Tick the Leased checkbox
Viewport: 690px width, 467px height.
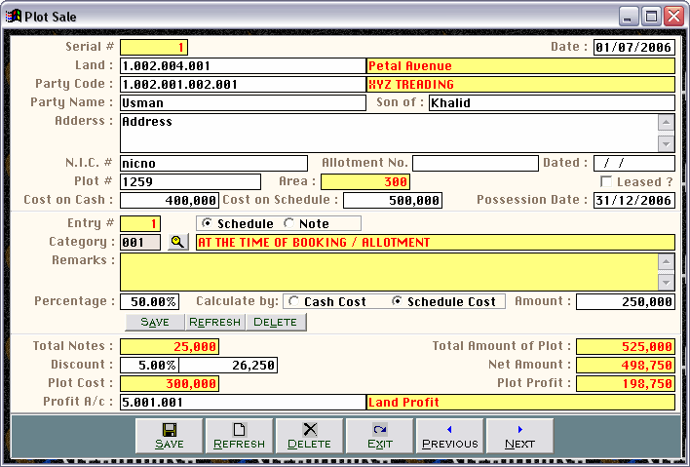click(x=606, y=181)
